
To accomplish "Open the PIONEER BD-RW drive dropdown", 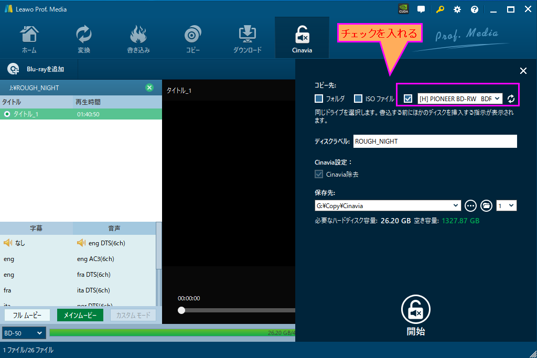I will tap(460, 99).
